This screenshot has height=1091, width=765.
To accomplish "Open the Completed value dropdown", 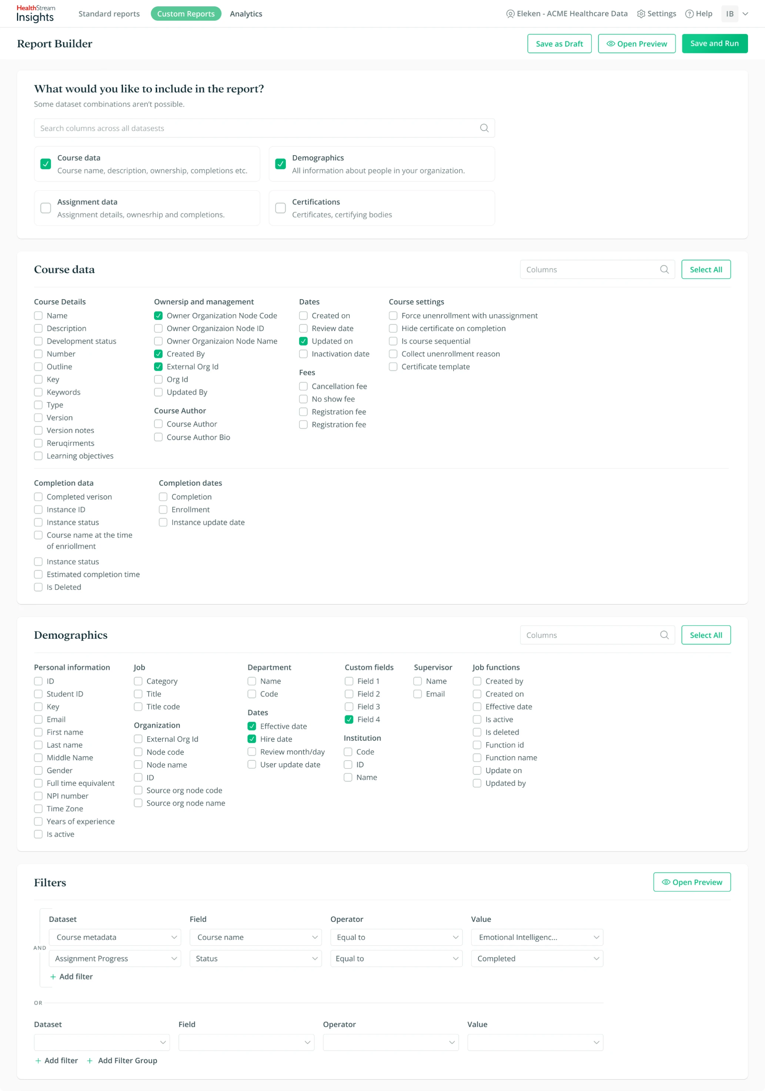I will (x=537, y=958).
